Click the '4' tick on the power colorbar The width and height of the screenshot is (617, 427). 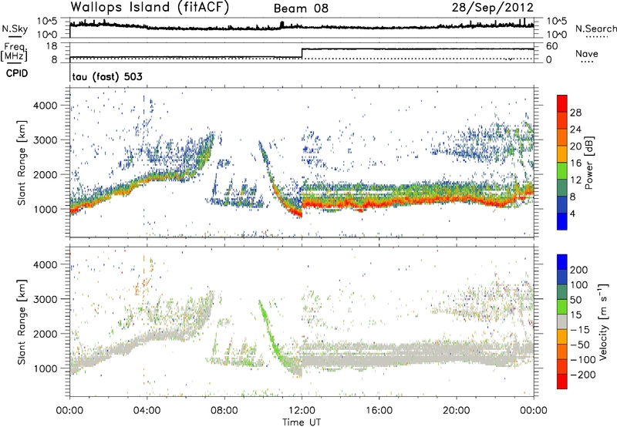pyautogui.click(x=572, y=213)
